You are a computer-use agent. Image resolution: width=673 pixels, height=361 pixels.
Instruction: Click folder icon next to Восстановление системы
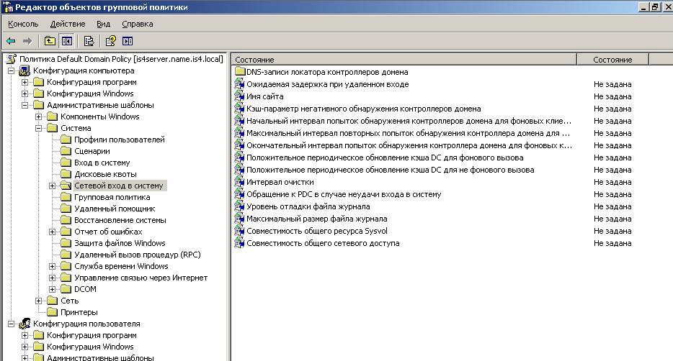pyautogui.click(x=66, y=220)
